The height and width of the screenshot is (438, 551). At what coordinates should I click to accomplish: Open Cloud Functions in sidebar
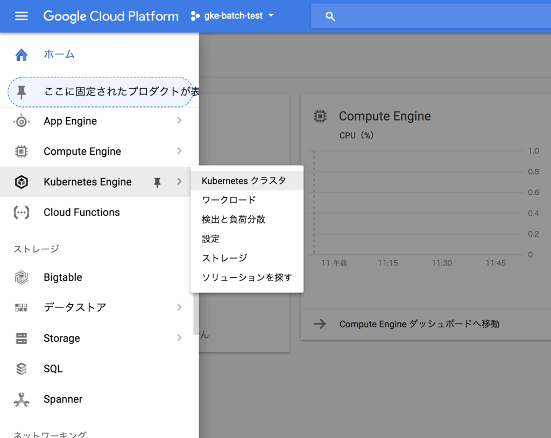tap(82, 212)
